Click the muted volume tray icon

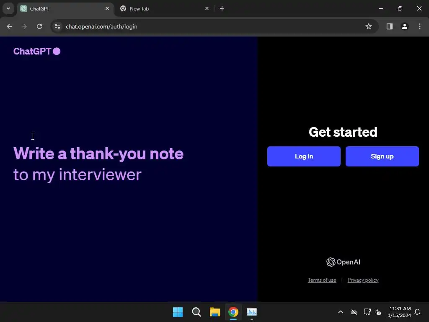[x=378, y=312]
